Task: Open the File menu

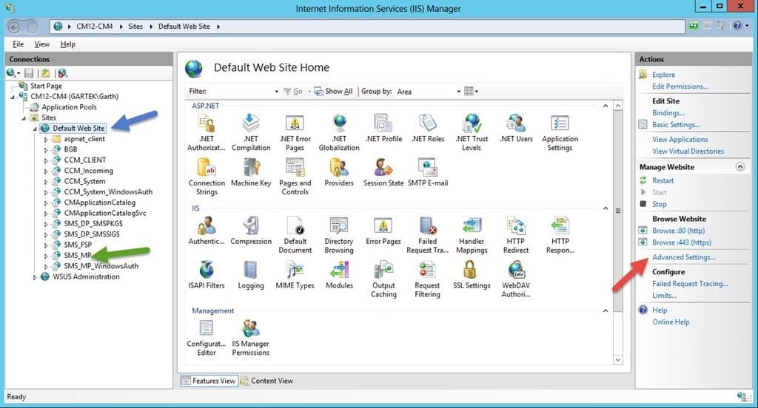Action: pyautogui.click(x=18, y=44)
